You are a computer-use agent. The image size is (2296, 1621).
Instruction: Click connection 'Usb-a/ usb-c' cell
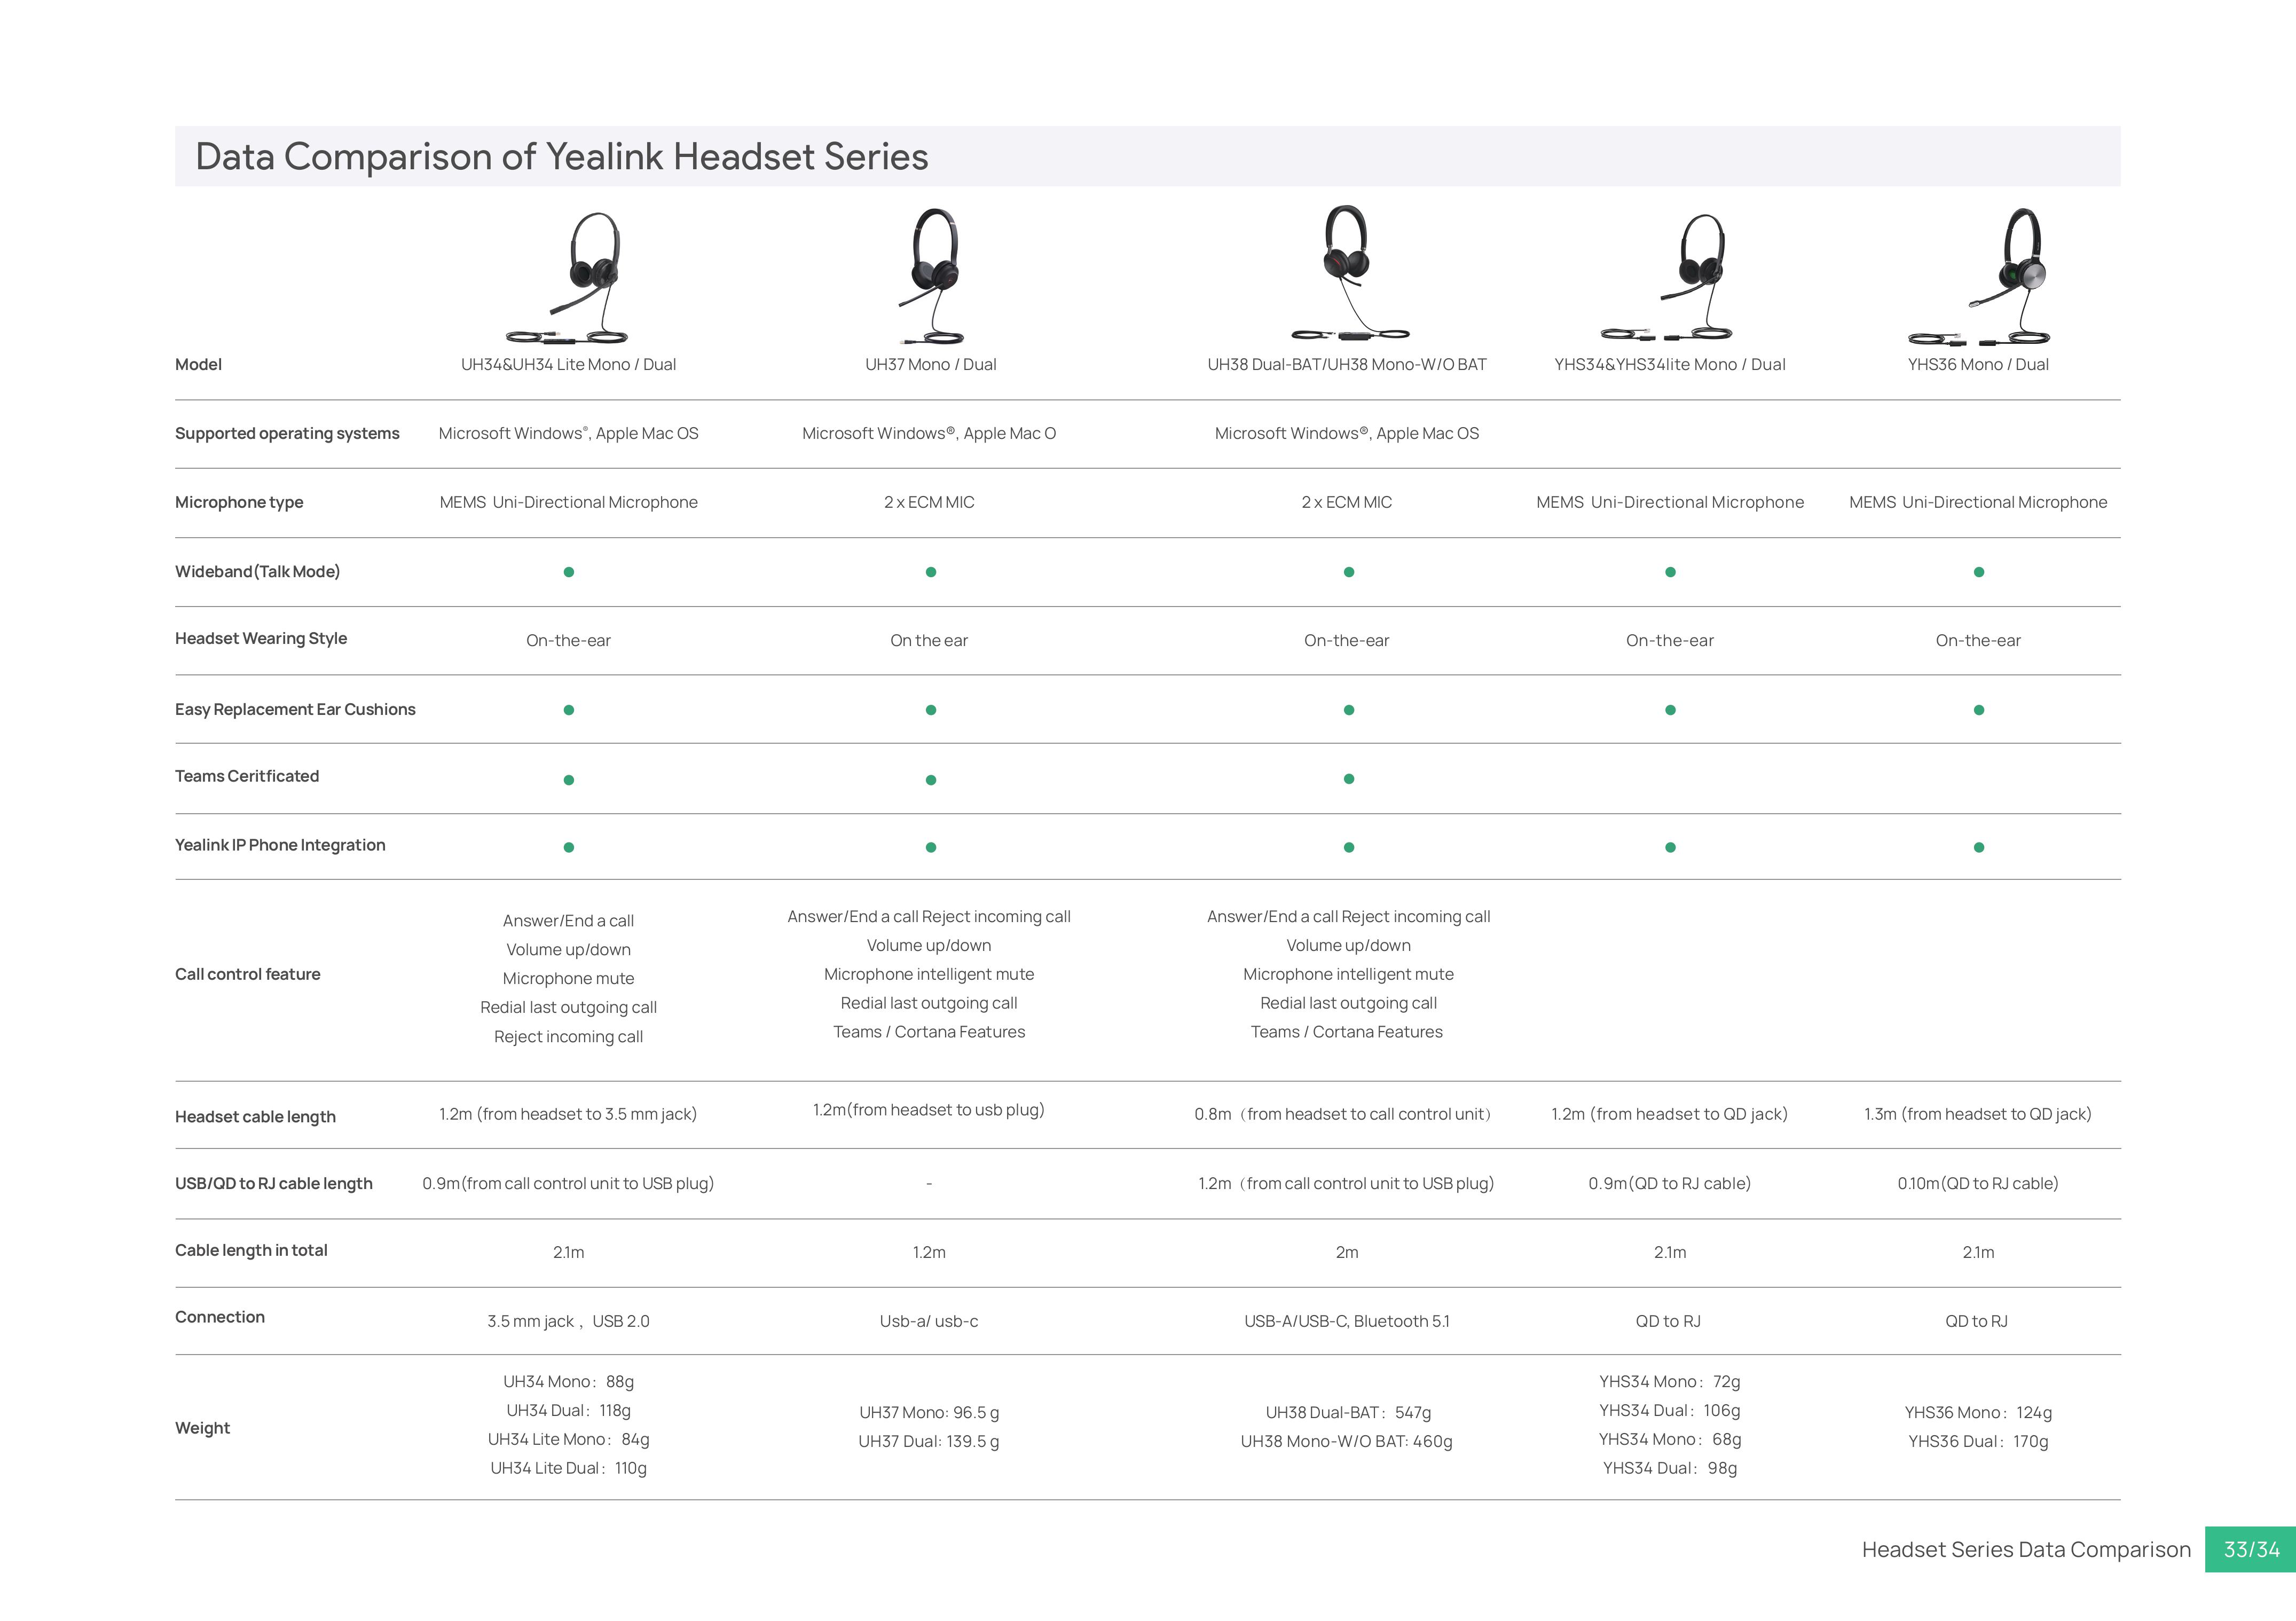click(x=929, y=1322)
